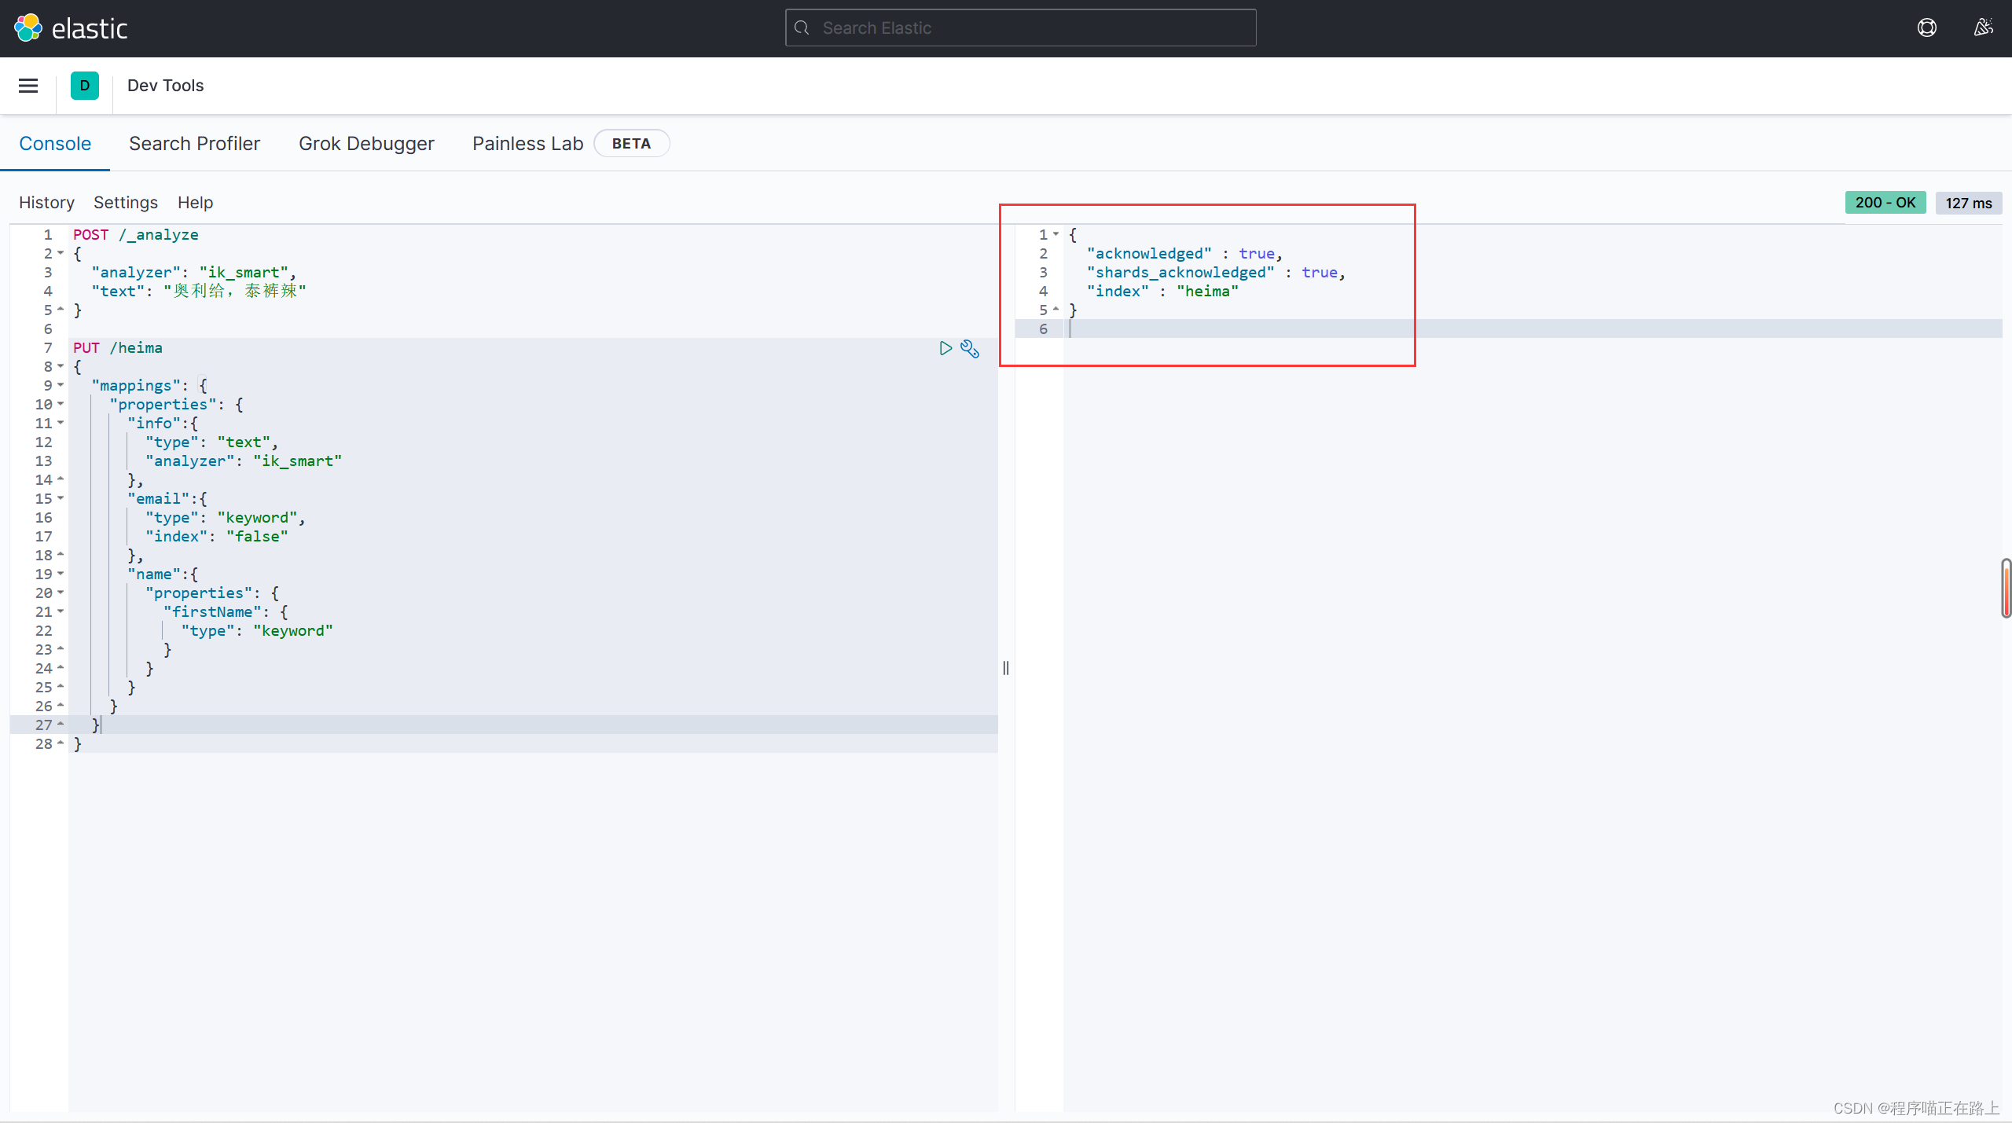Click the green D space avatar

point(85,86)
